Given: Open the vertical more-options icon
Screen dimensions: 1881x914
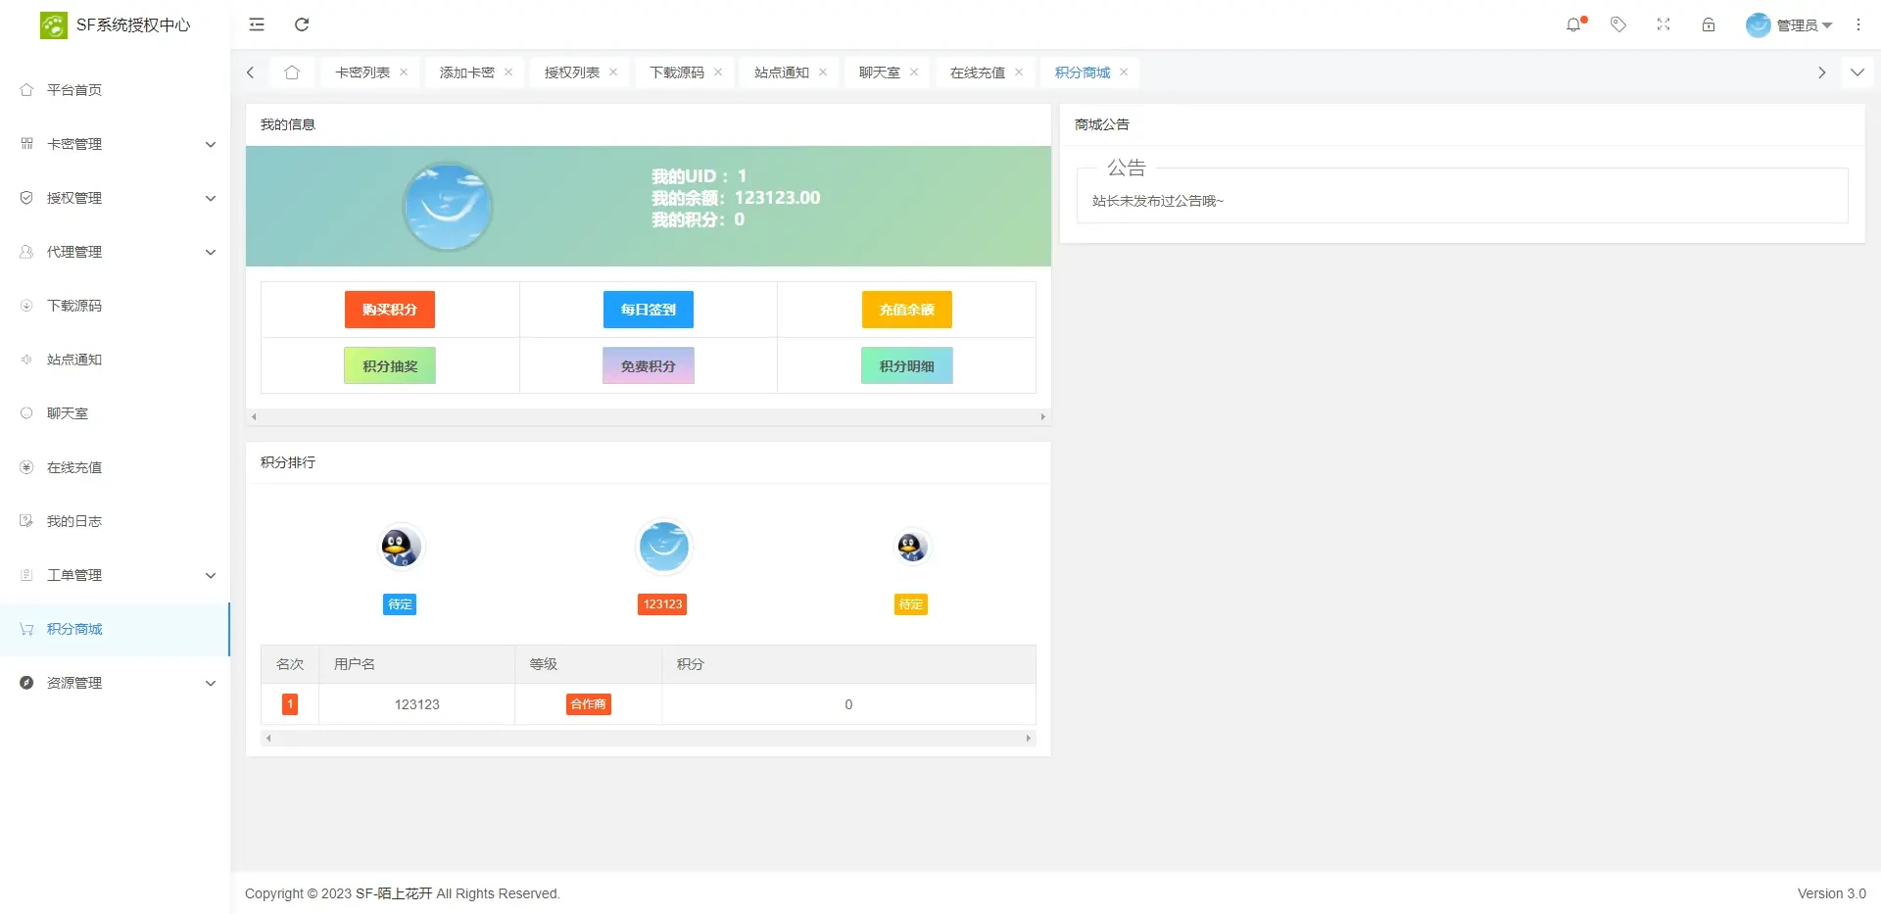Looking at the screenshot, I should (x=1858, y=24).
